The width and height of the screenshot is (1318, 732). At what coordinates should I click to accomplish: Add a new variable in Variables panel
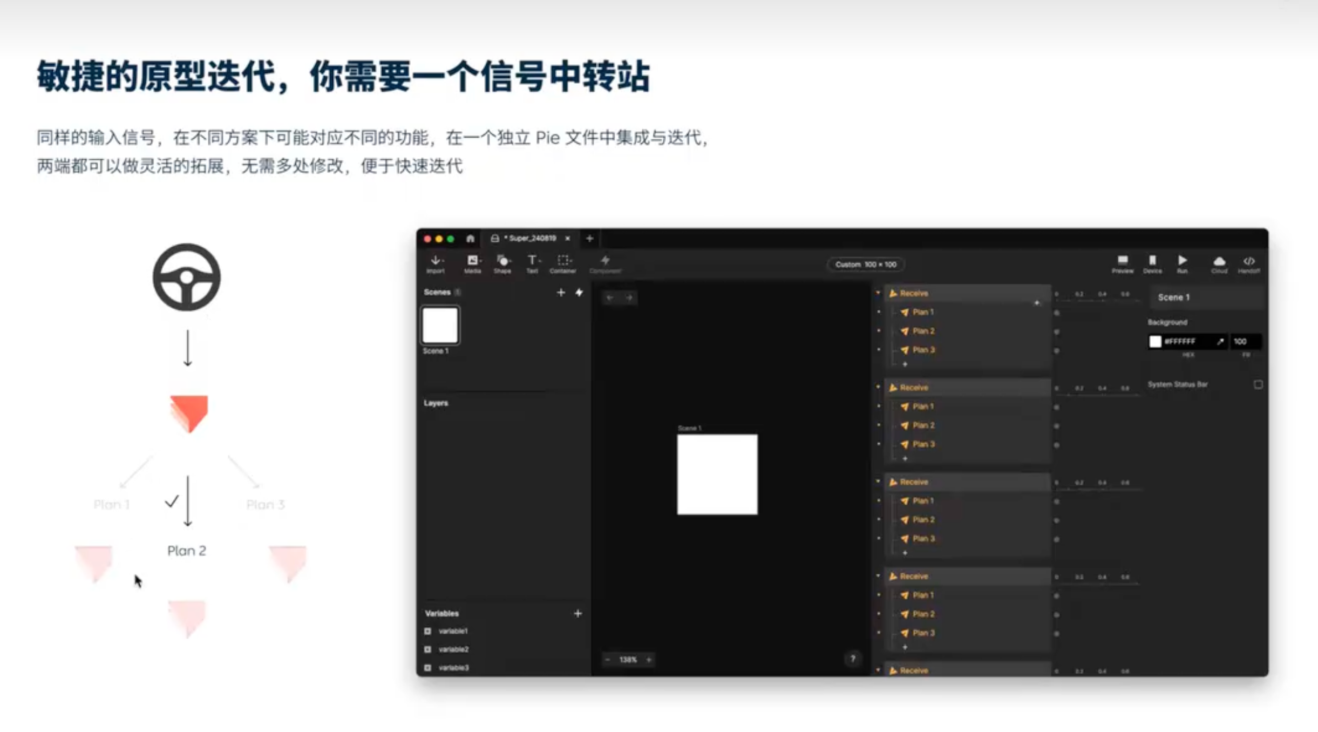tap(578, 613)
